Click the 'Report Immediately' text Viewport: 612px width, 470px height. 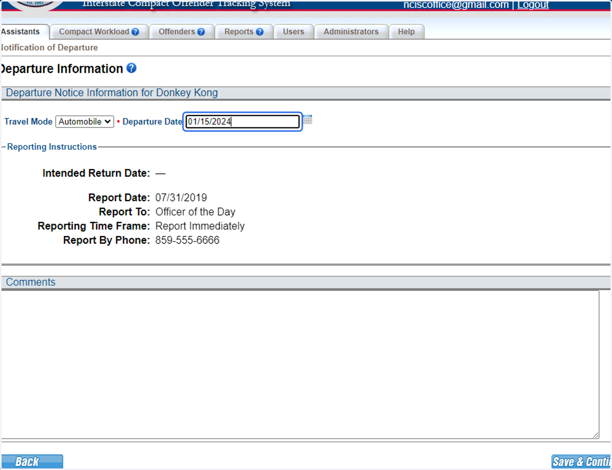coord(200,226)
